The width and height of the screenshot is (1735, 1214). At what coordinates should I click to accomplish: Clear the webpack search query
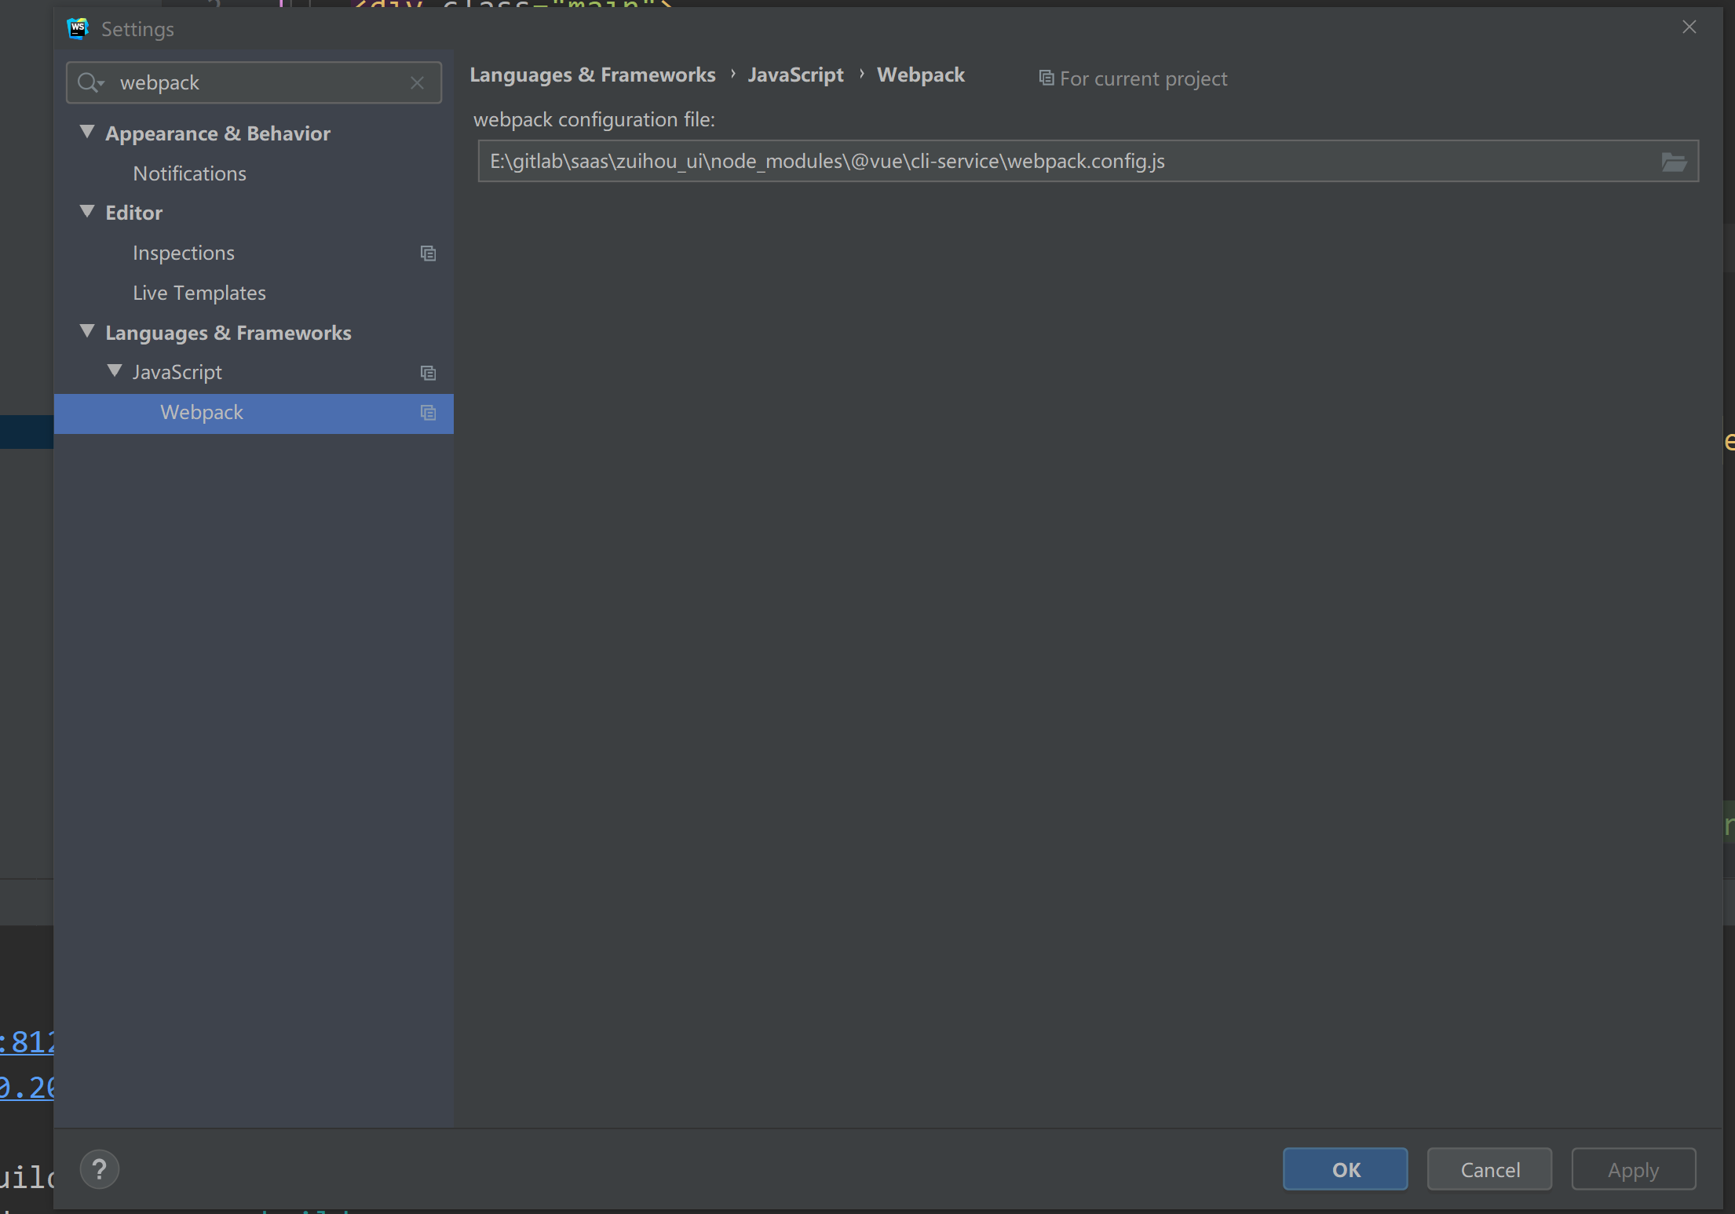click(417, 82)
